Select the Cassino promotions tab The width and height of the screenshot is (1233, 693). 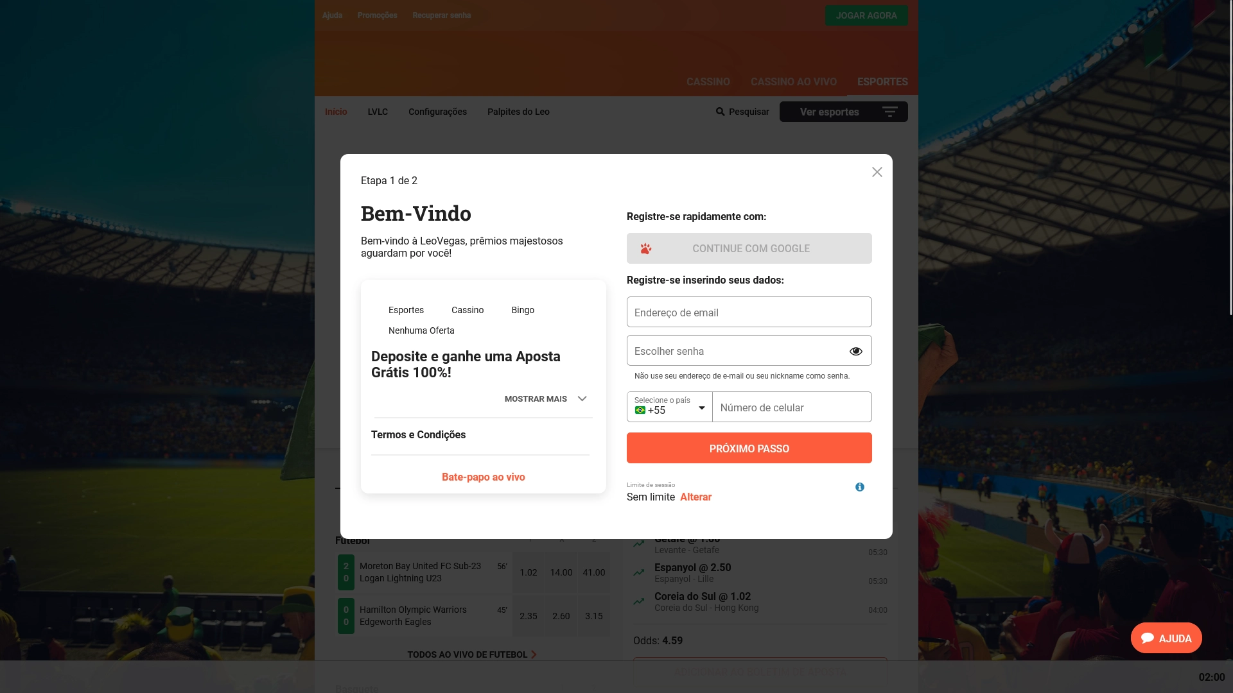coord(468,309)
